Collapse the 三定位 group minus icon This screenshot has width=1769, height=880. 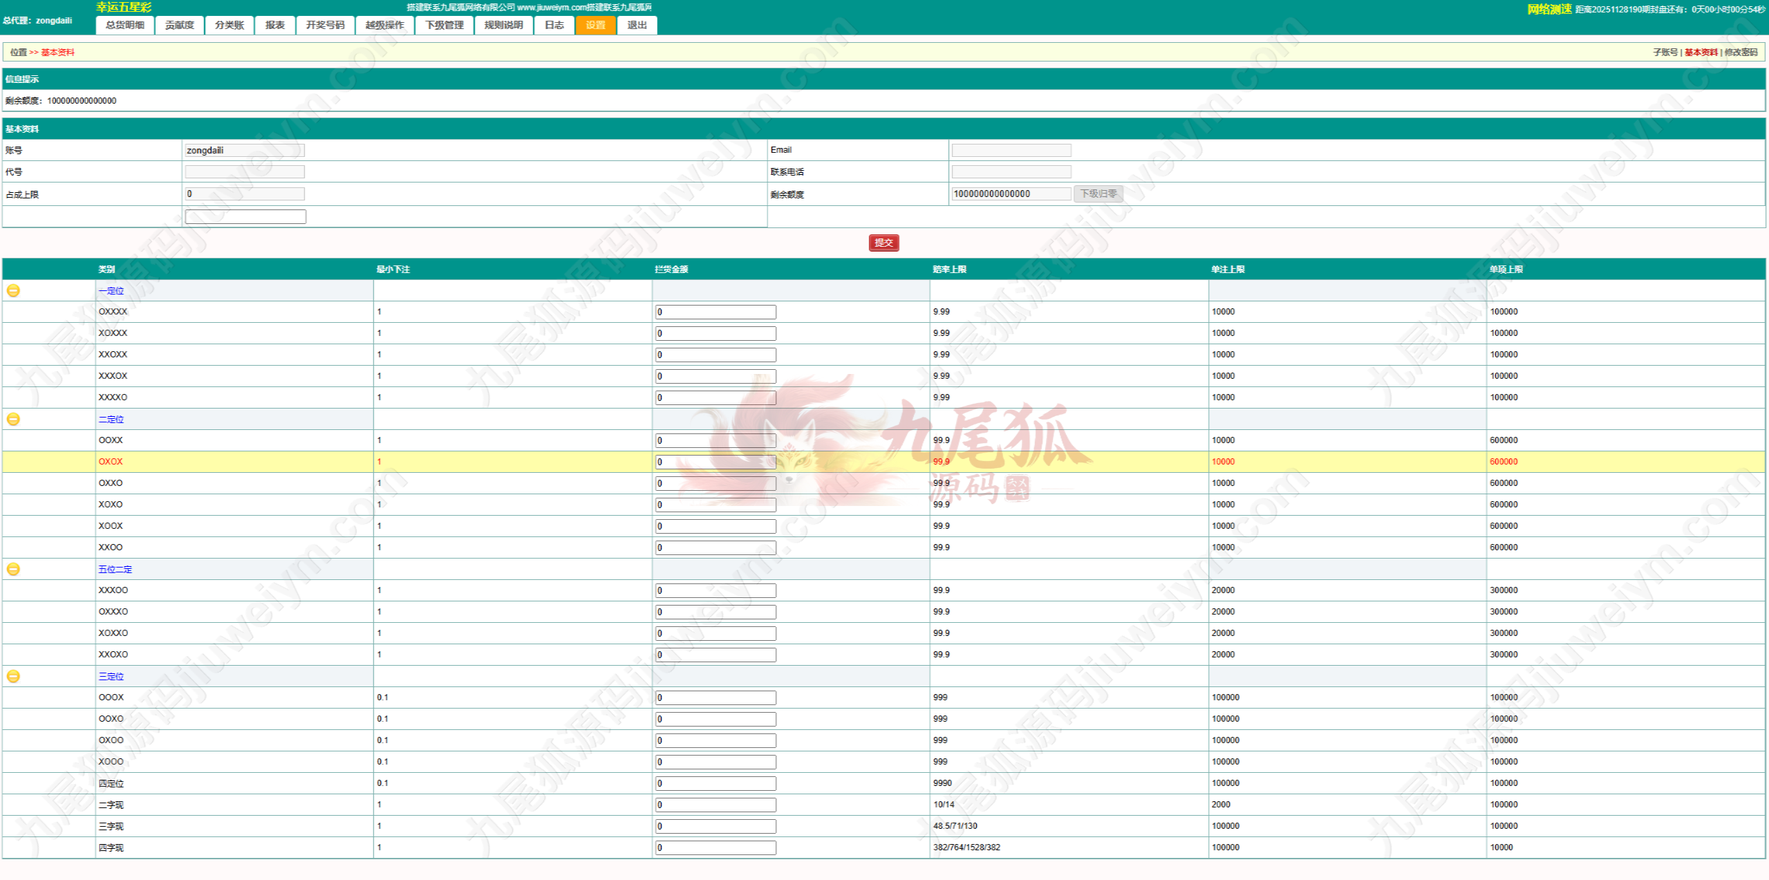tap(13, 676)
